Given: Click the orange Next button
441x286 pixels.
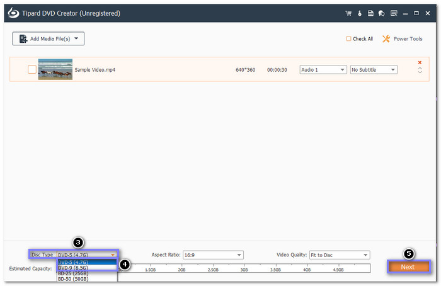Looking at the screenshot, I should coord(408,267).
